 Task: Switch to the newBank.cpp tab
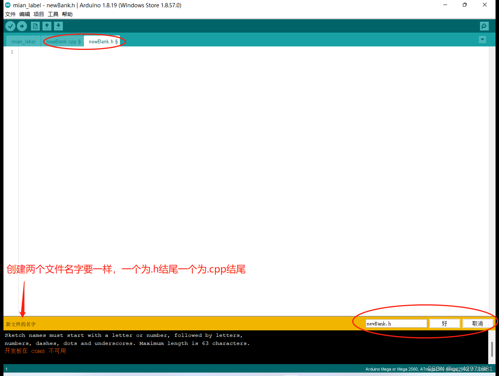(63, 41)
